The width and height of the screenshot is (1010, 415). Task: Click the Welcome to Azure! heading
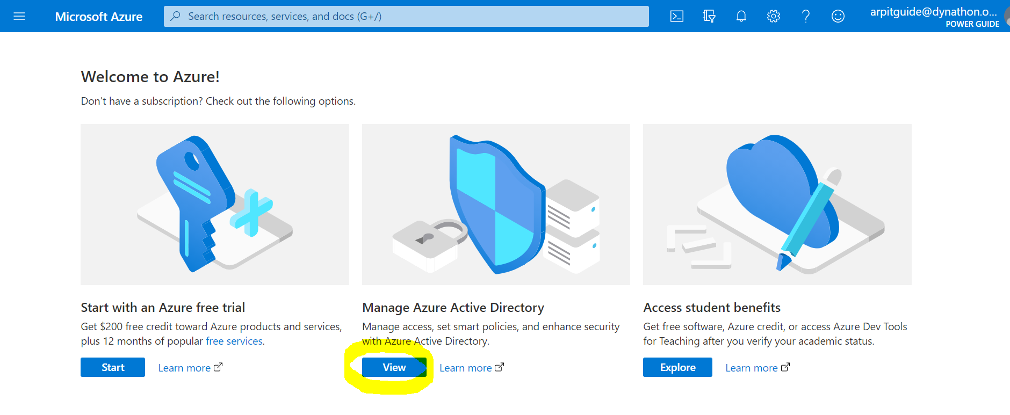click(150, 77)
